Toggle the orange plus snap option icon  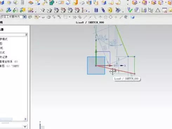[37, 17]
